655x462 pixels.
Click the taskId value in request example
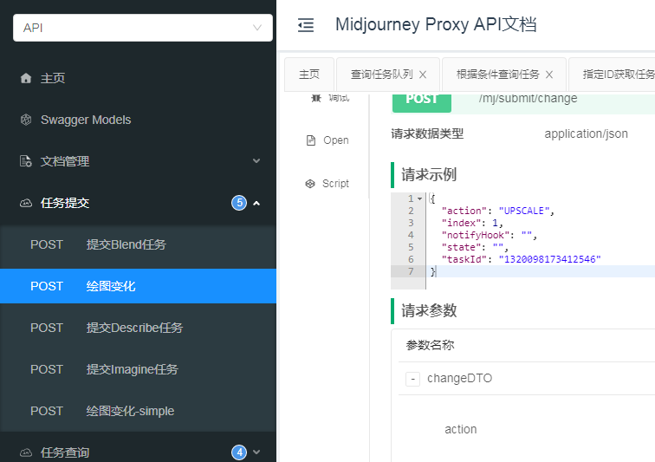549,259
